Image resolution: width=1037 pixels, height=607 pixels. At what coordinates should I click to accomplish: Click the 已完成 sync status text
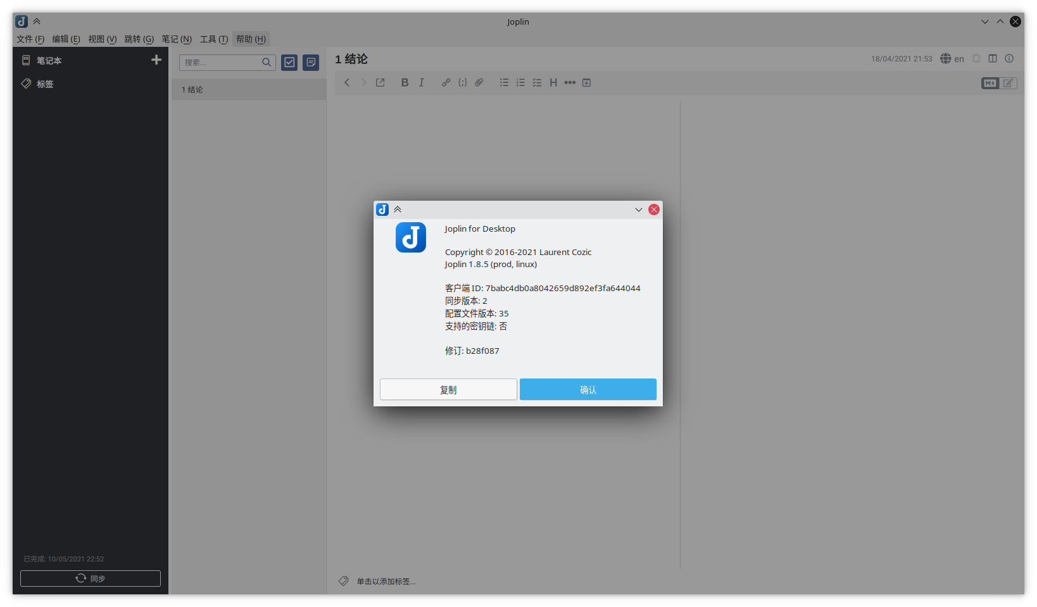pyautogui.click(x=64, y=559)
